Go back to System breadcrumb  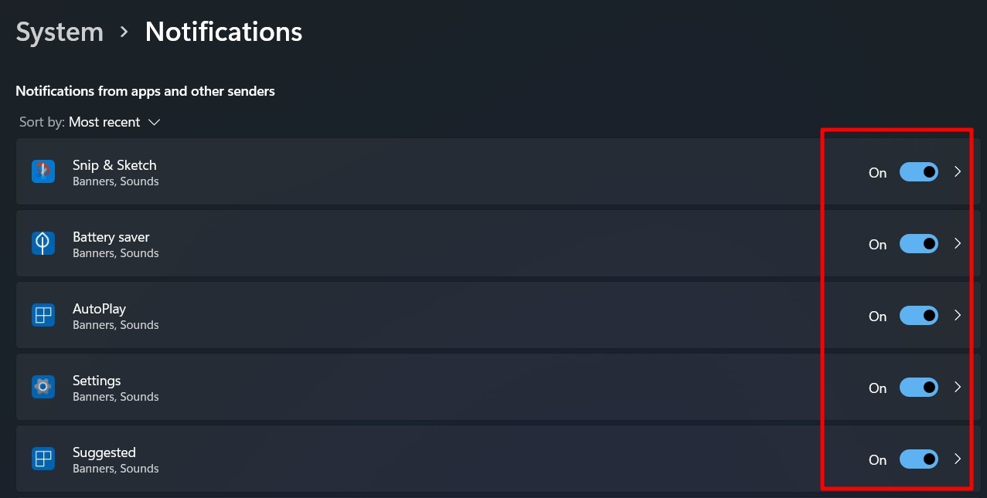point(60,32)
